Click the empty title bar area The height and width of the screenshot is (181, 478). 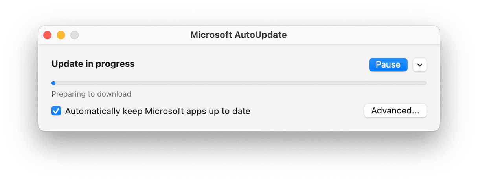pyautogui.click(x=354, y=35)
